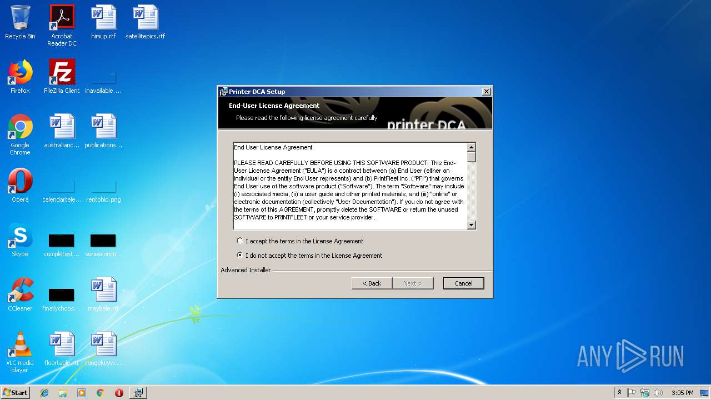This screenshot has width=711, height=400.
Task: Click inside the license agreement text box
Action: click(x=350, y=186)
